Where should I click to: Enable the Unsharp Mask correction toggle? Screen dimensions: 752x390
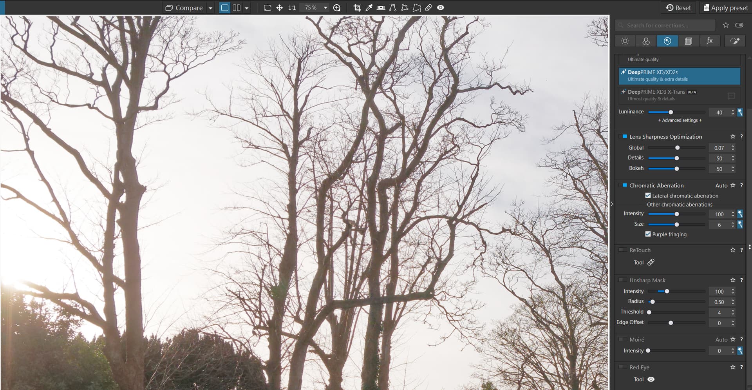[622, 280]
